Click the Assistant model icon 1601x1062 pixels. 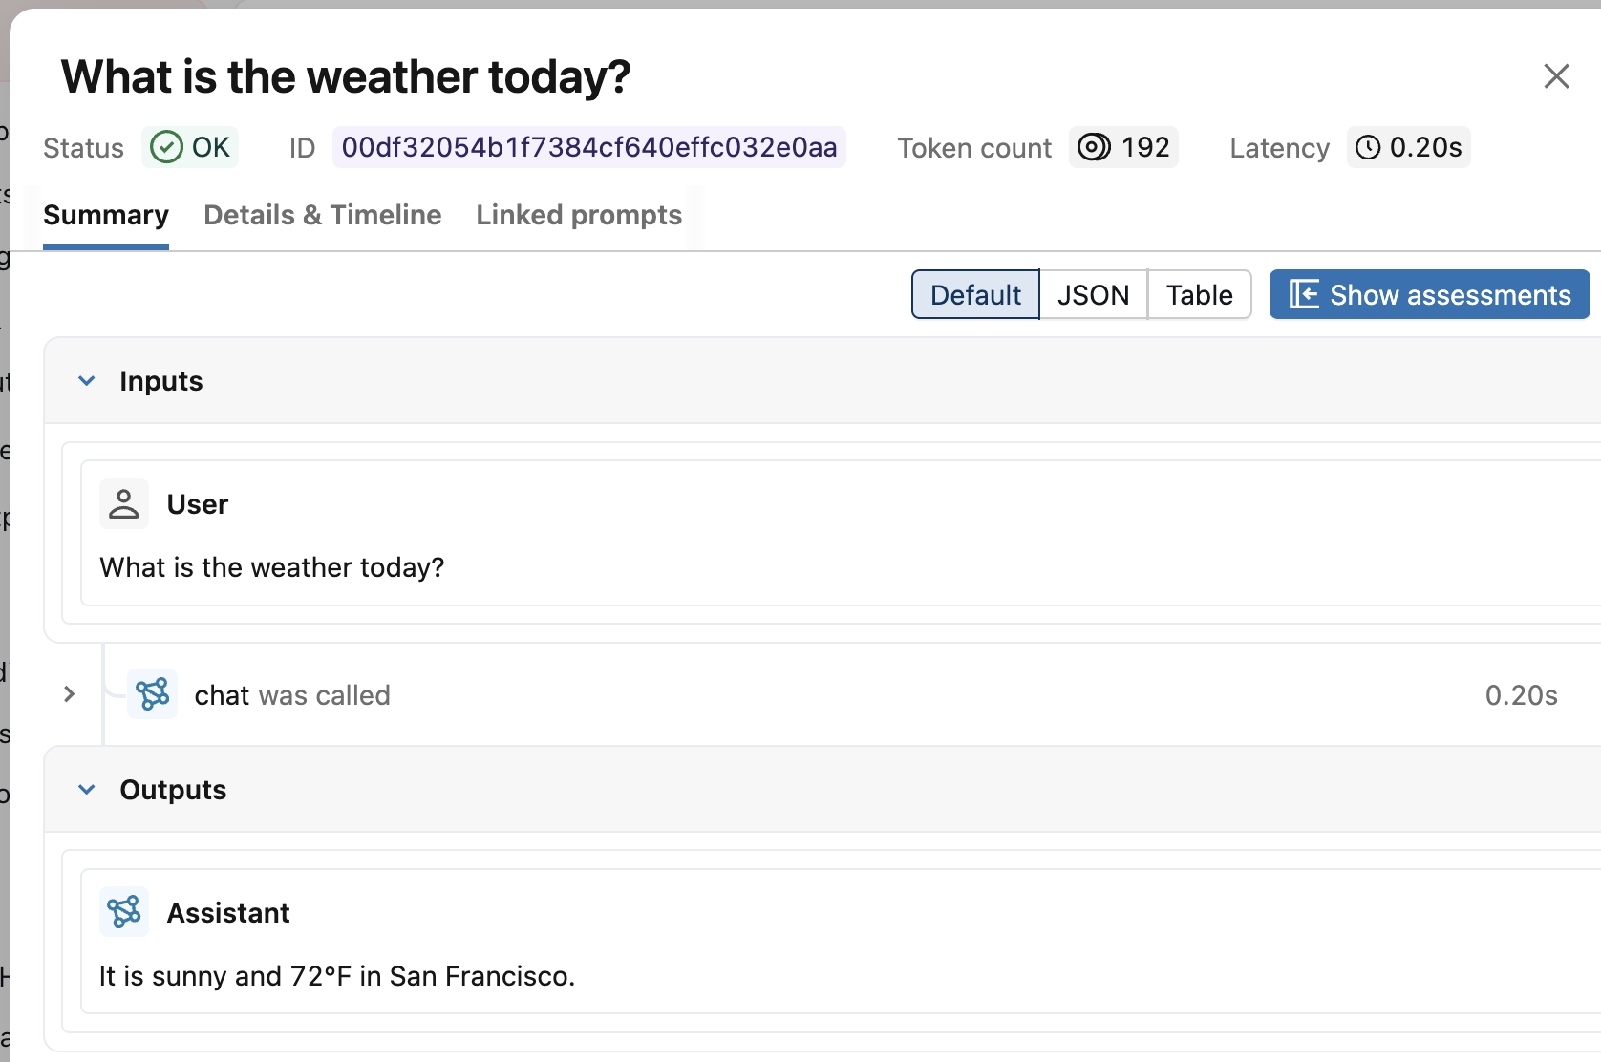coord(124,912)
